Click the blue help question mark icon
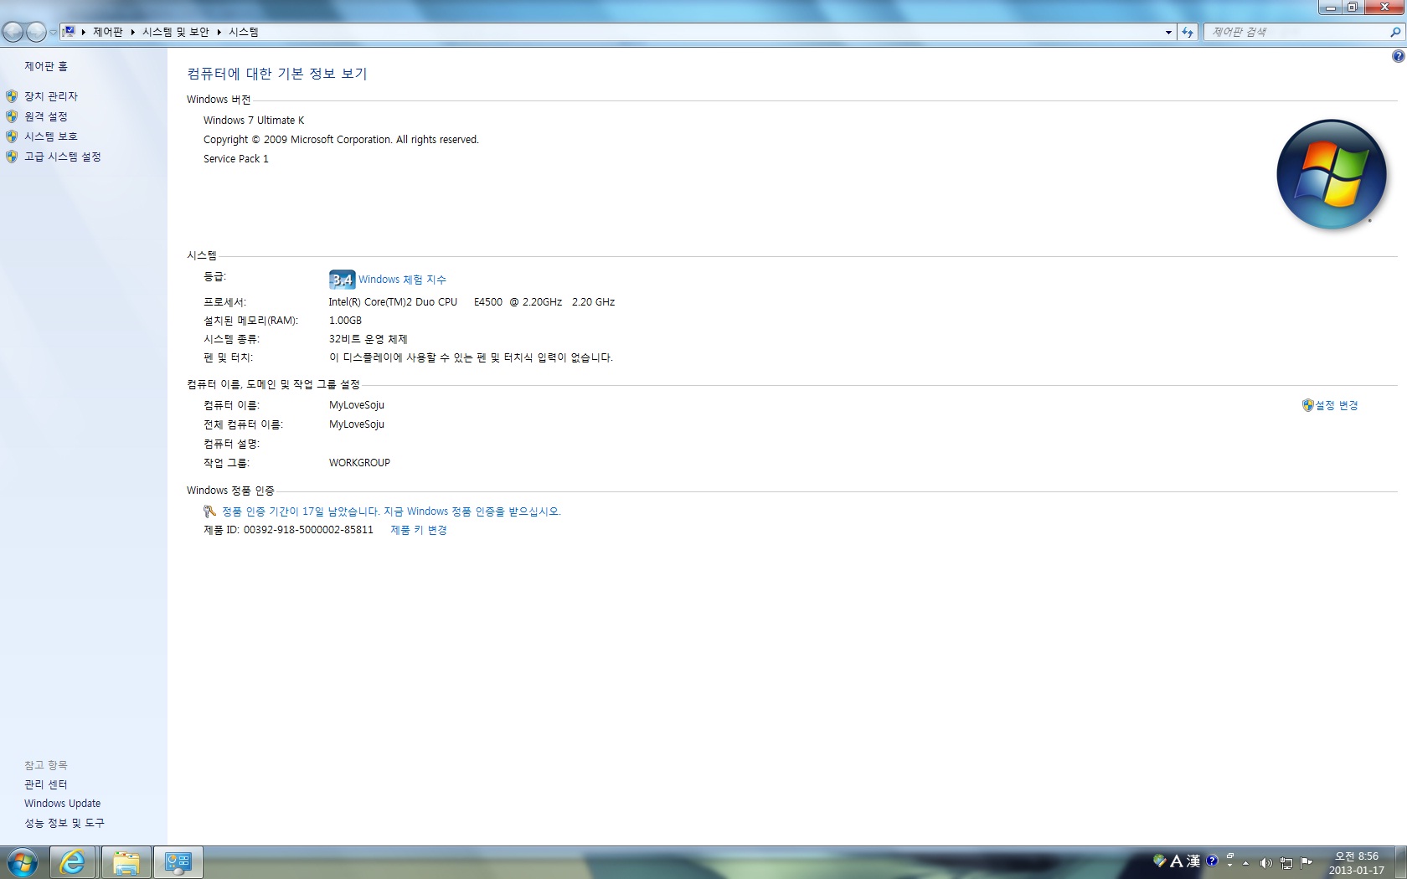 (1398, 56)
